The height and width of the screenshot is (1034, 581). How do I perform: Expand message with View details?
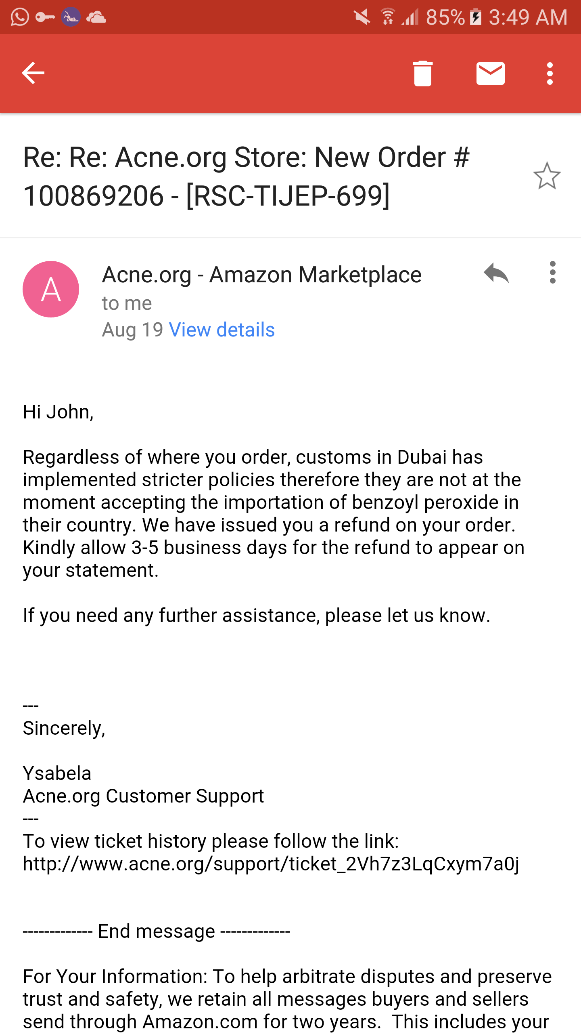222,330
